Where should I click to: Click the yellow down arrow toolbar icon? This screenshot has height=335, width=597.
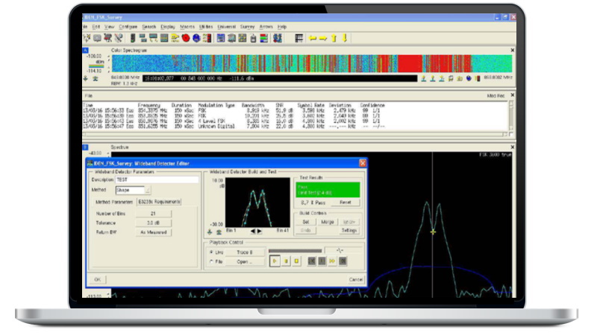coord(345,37)
